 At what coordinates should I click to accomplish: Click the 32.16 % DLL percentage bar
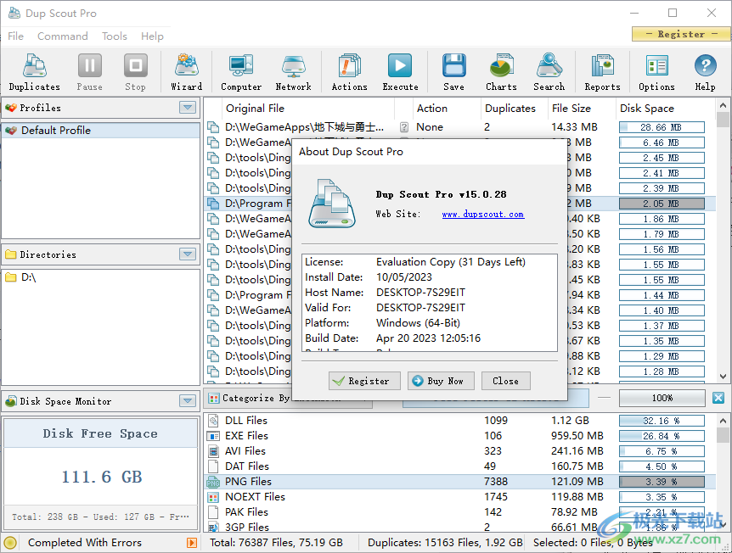[662, 421]
